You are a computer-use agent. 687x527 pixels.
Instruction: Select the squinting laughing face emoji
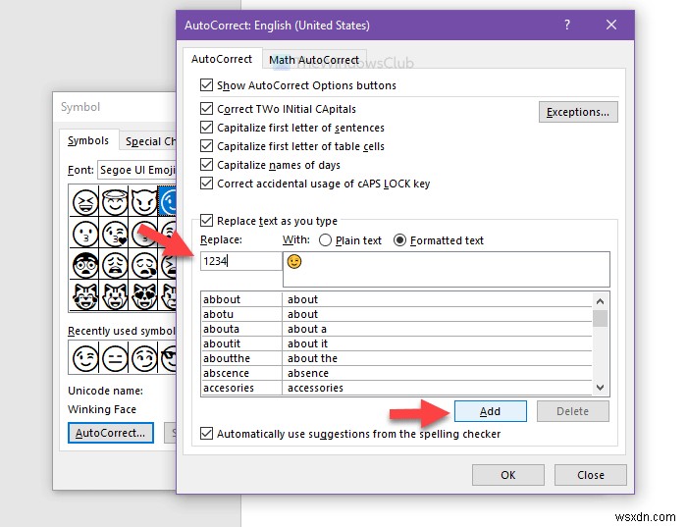(85, 202)
